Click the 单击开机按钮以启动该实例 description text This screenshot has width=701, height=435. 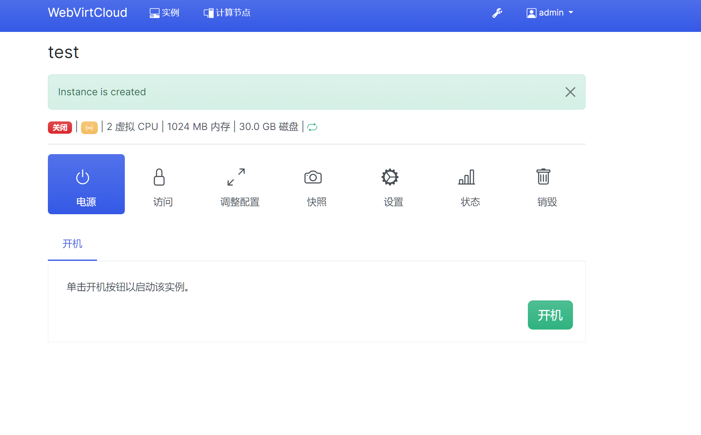click(x=128, y=287)
